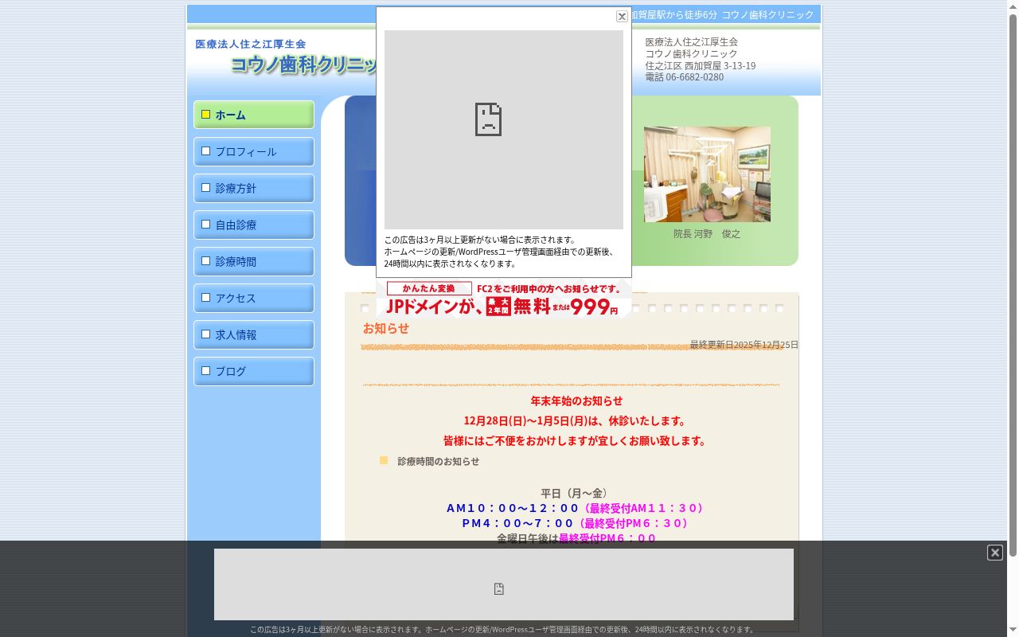The width and height of the screenshot is (1019, 637).
Task: Go to 診療方針 page
Action: (254, 188)
